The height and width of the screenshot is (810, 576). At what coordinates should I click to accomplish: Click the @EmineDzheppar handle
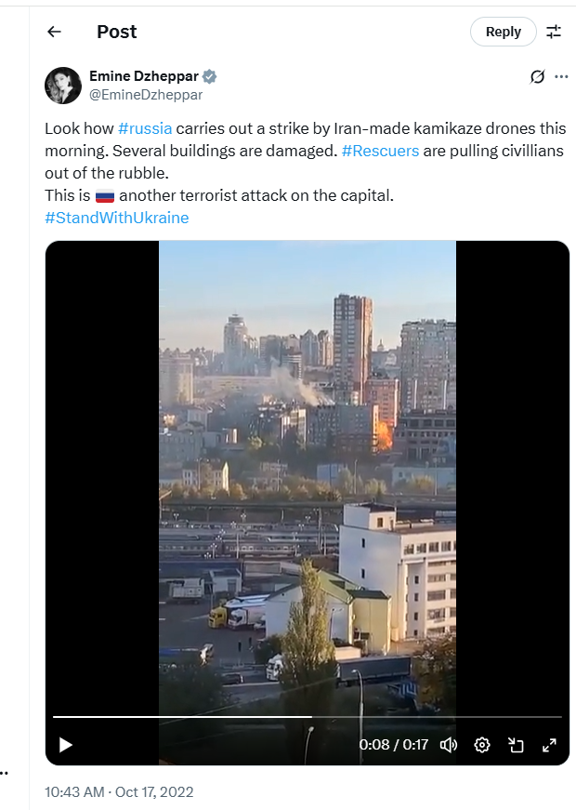146,94
